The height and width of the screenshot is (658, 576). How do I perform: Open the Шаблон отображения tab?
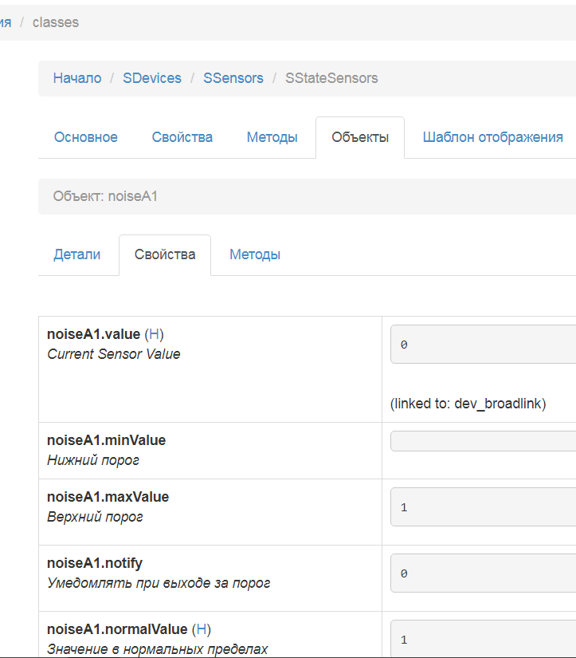point(492,137)
